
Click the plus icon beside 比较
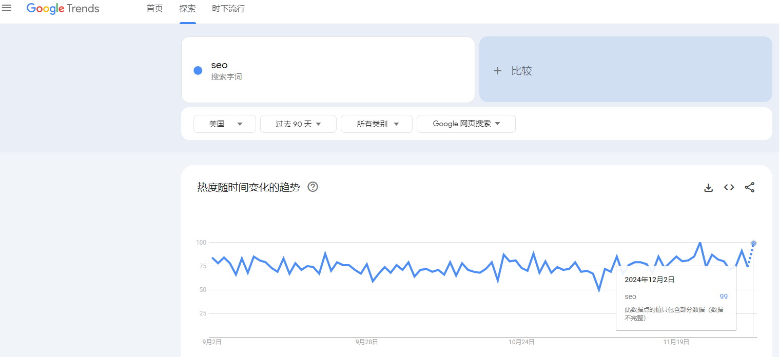click(x=497, y=71)
